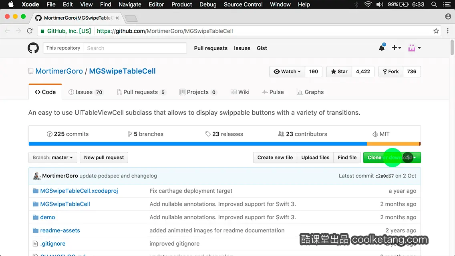
Task: Open Pull requests in the top navigation
Action: tap(211, 48)
